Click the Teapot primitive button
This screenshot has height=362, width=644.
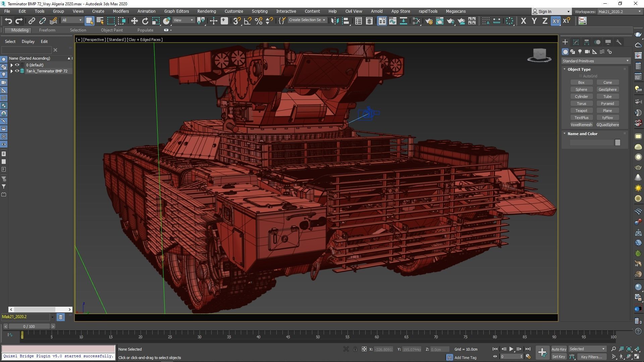[581, 111]
